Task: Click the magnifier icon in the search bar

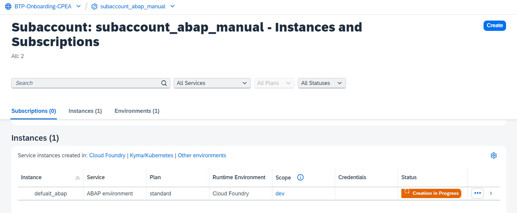Action: (x=163, y=83)
